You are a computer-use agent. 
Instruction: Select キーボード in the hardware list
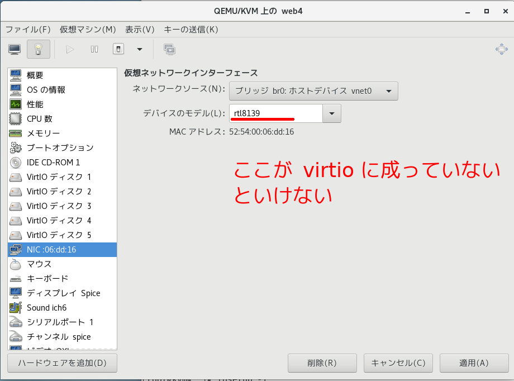click(62, 278)
